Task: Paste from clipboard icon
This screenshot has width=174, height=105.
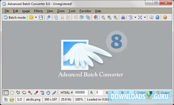Action: [x=68, y=17]
